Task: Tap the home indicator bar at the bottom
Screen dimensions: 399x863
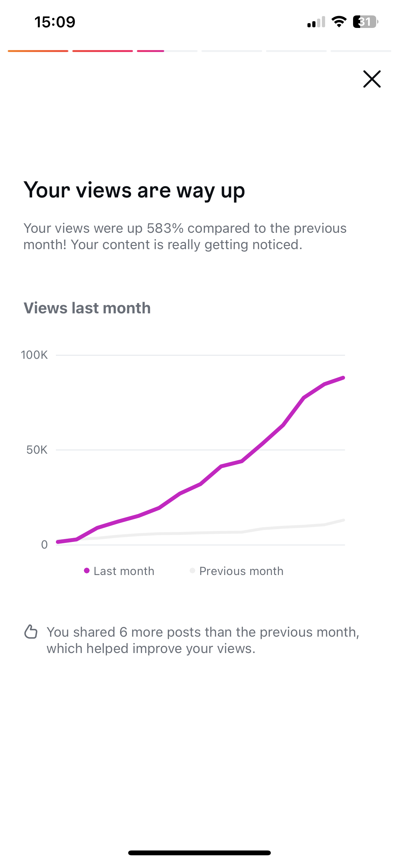Action: (x=199, y=853)
